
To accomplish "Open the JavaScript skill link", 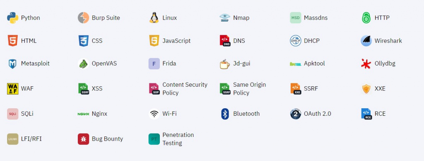I will coord(169,41).
